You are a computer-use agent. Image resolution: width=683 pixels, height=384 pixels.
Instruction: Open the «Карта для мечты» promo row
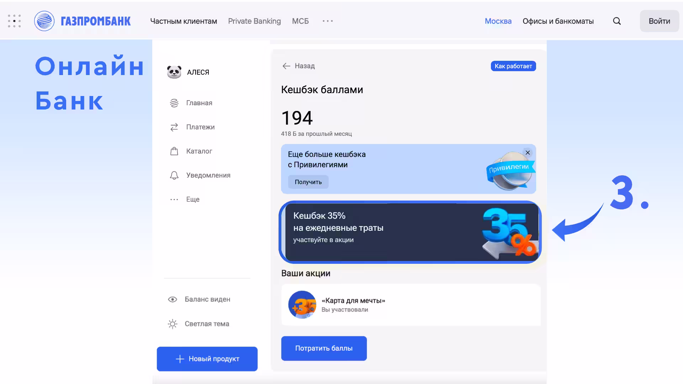tap(411, 305)
